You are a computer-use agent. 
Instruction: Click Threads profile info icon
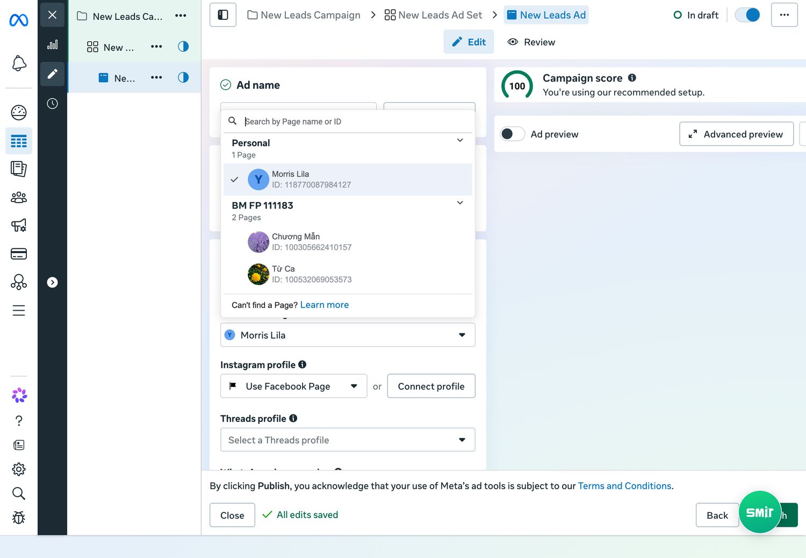pyautogui.click(x=293, y=418)
